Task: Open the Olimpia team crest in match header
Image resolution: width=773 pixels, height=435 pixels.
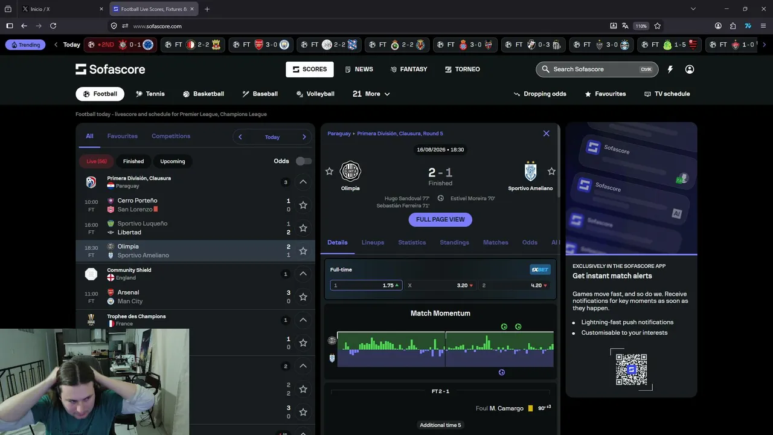Action: tap(350, 172)
